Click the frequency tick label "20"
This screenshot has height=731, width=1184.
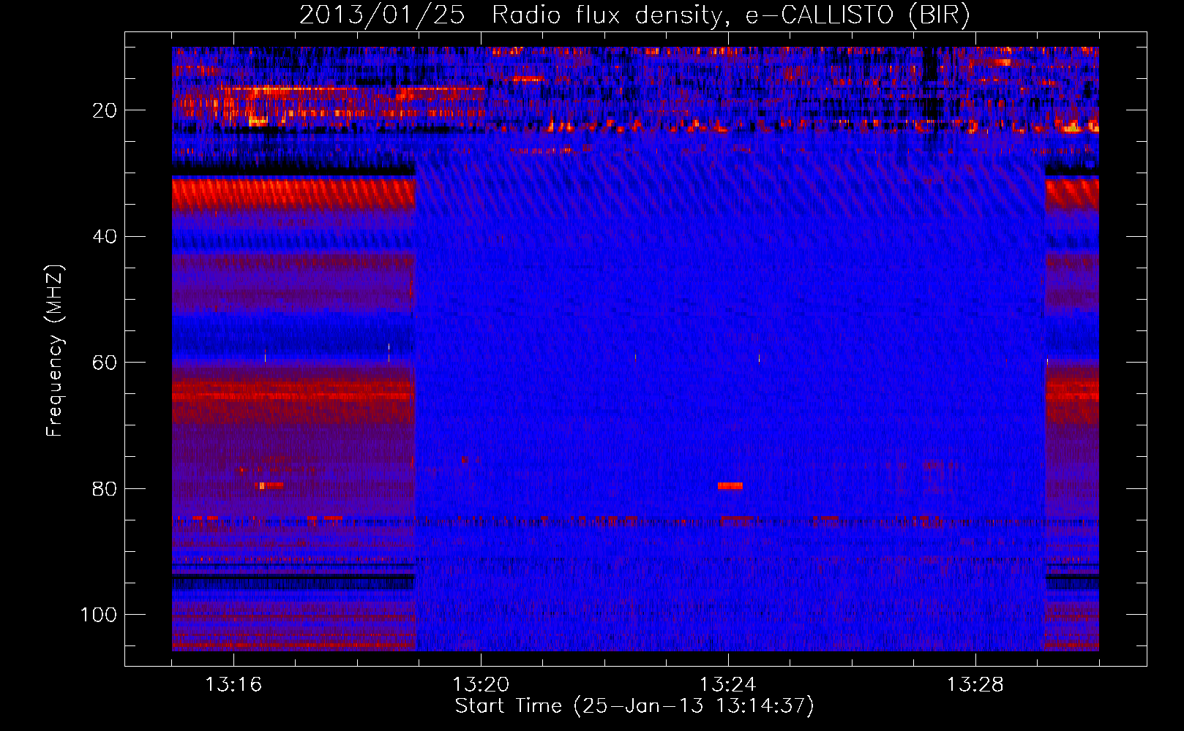tap(105, 110)
